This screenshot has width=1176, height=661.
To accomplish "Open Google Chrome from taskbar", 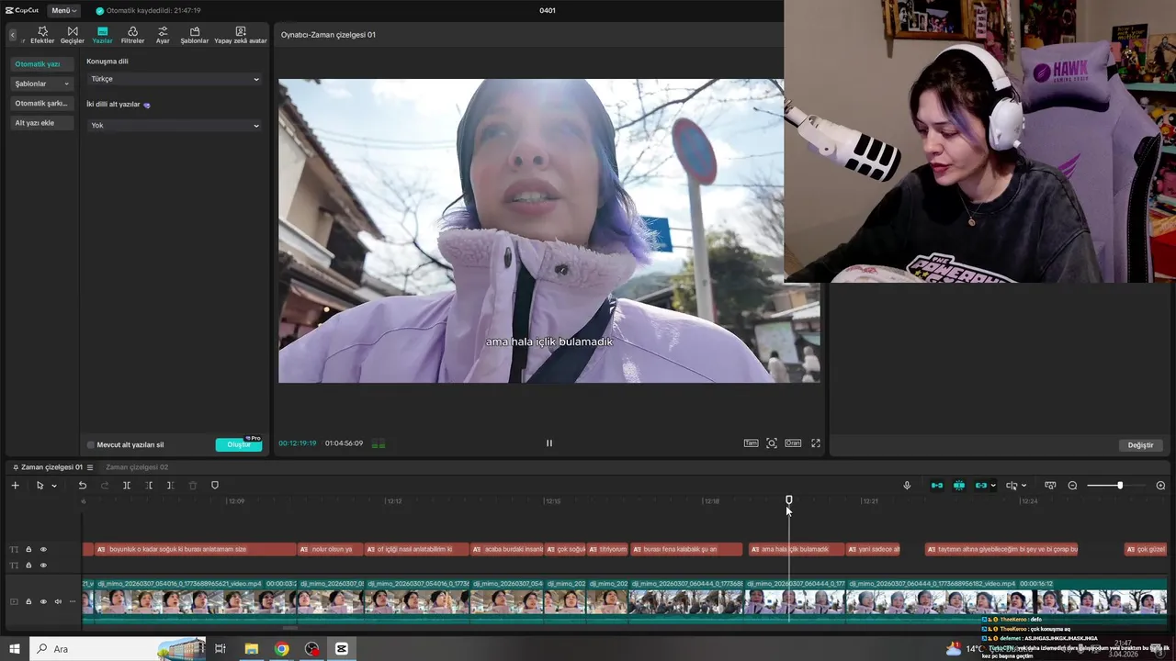I will (282, 648).
